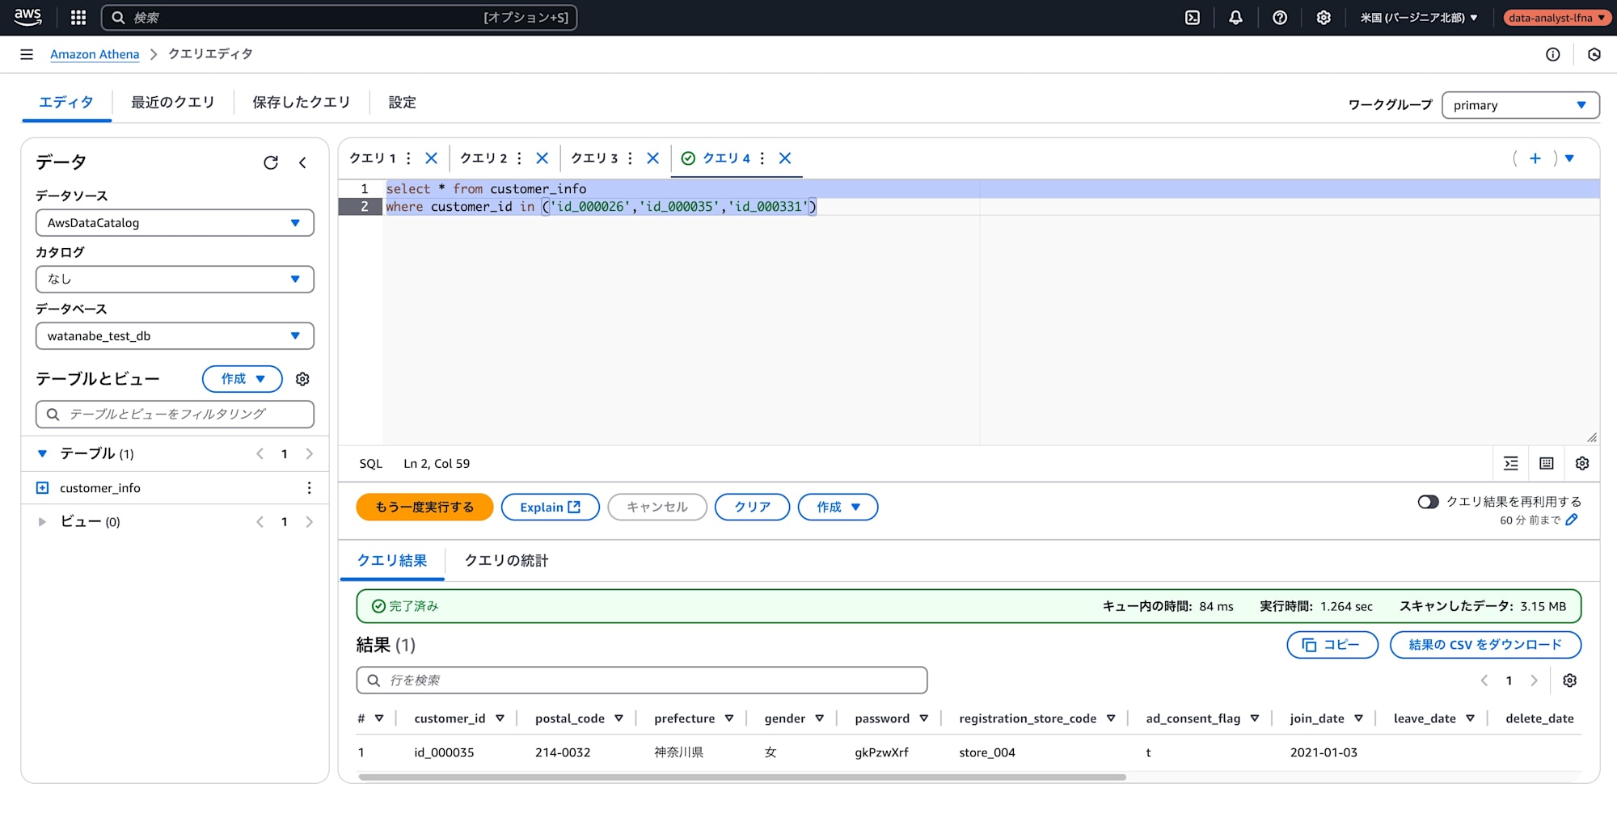The width and height of the screenshot is (1617, 813).
Task: Close the クエリ 1 tab
Action: point(431,158)
